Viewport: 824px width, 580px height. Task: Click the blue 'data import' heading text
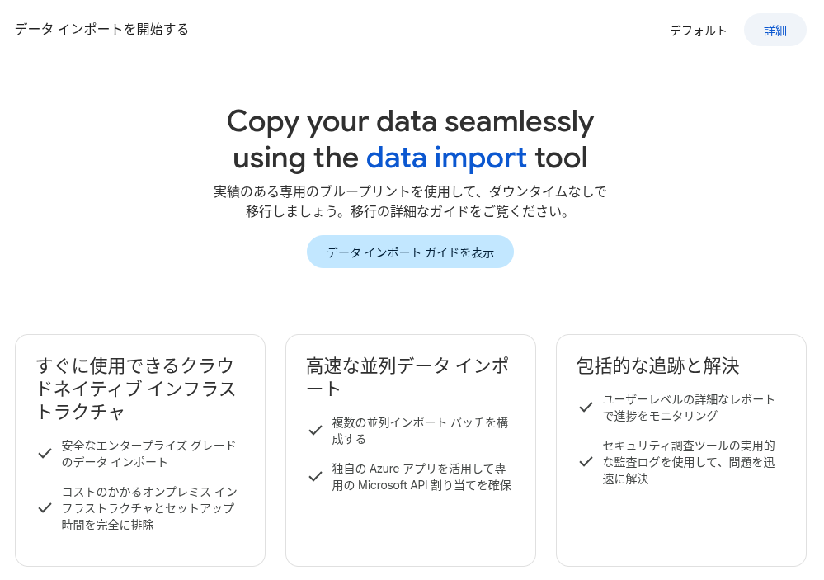pyautogui.click(x=446, y=157)
